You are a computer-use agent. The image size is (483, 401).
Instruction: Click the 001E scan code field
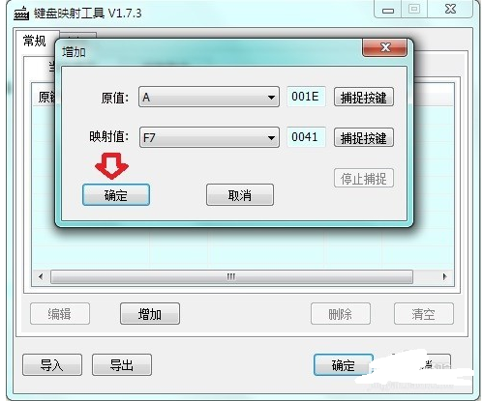[x=306, y=97]
